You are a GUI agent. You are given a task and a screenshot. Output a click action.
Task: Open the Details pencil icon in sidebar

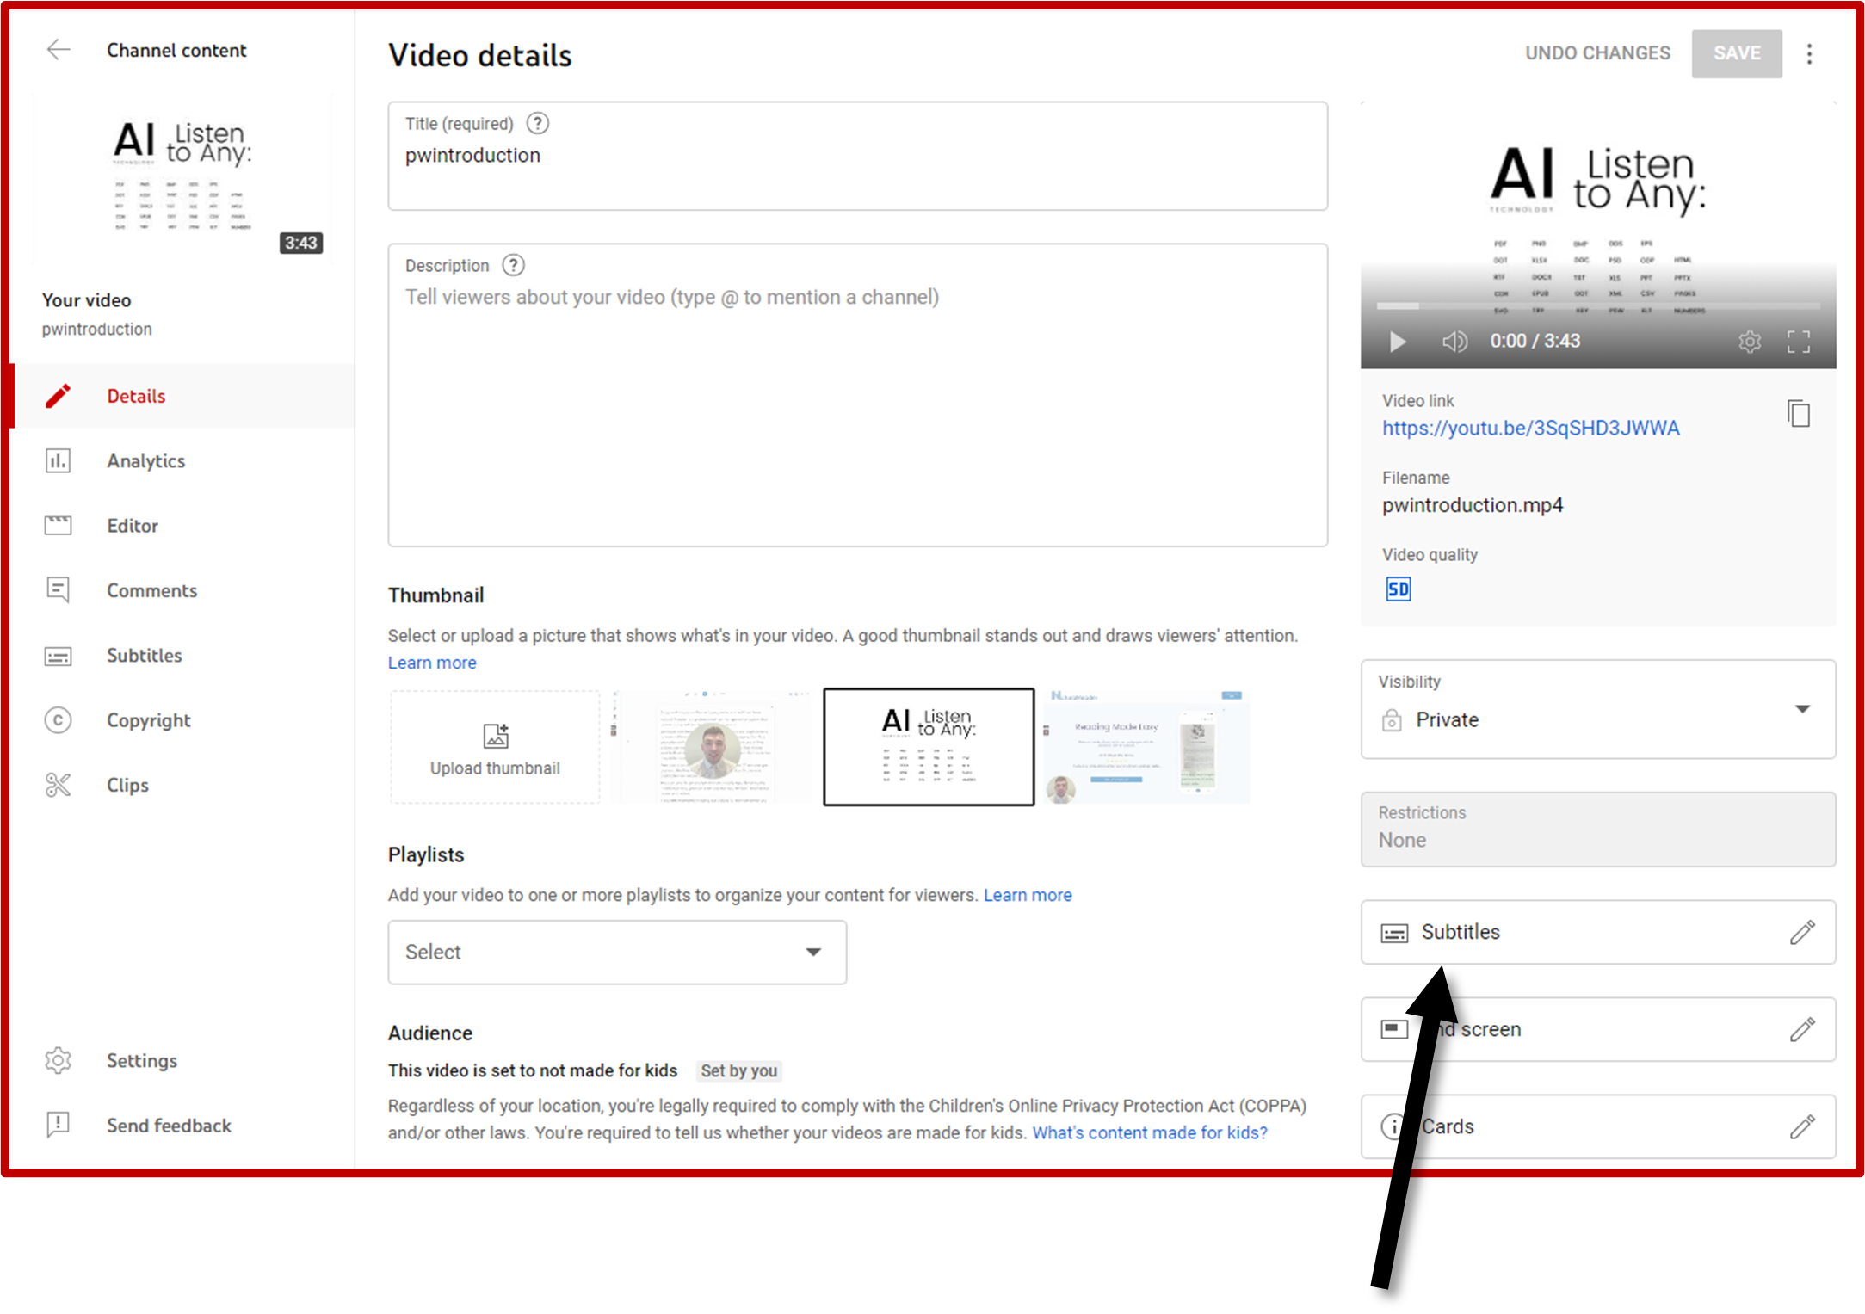pyautogui.click(x=58, y=396)
